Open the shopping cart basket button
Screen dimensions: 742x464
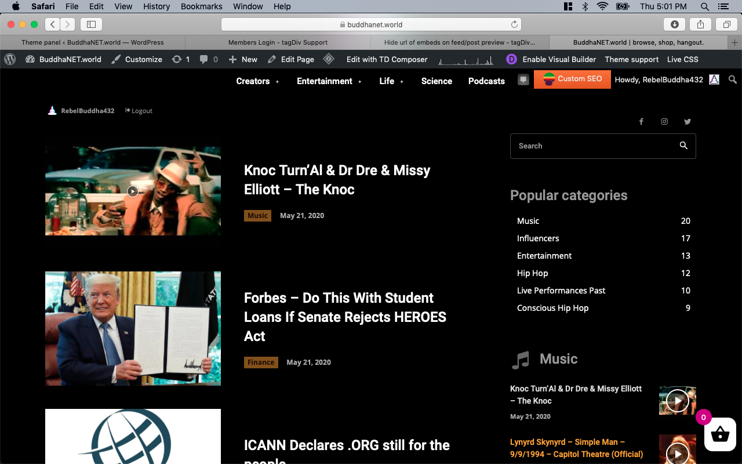[719, 434]
